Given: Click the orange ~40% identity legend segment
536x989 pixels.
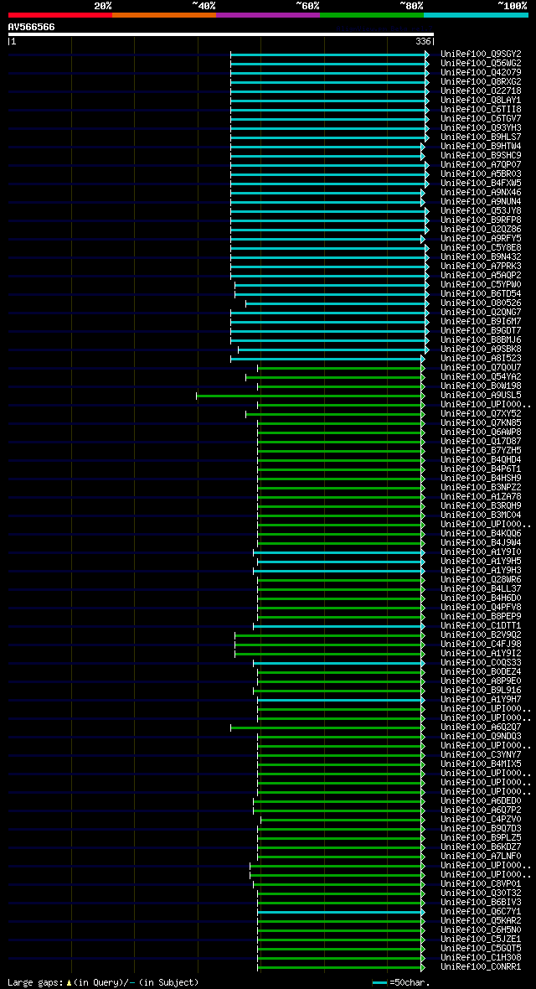Looking at the screenshot, I should [164, 14].
